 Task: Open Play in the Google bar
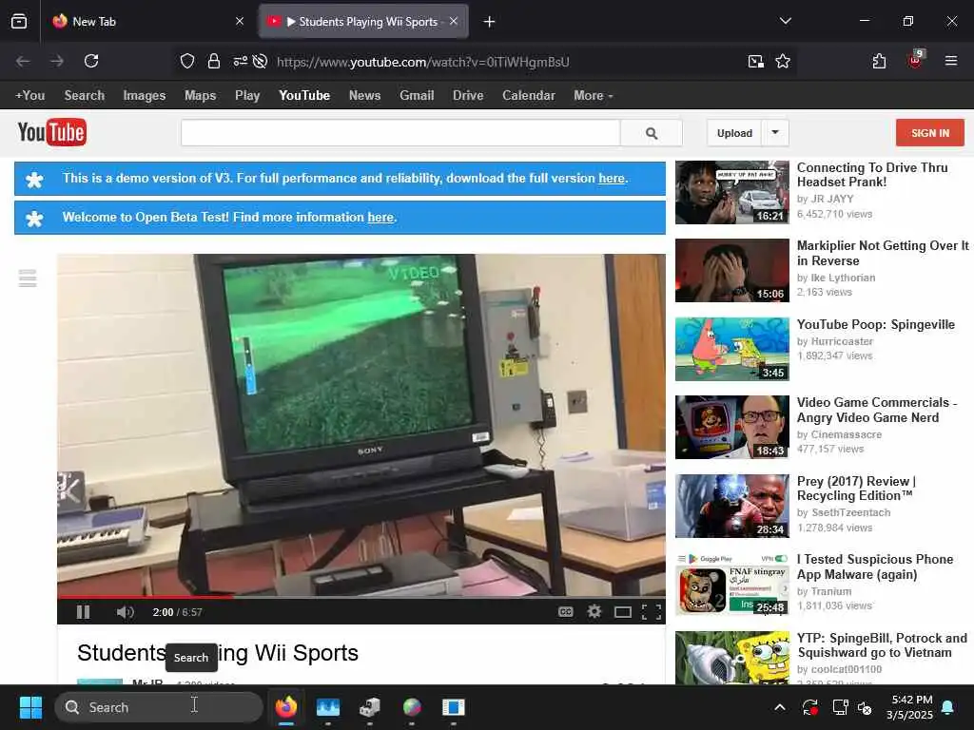coord(247,96)
